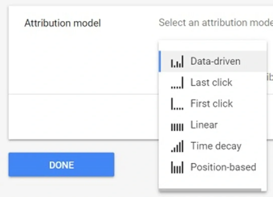Click the Time decay ascending-bars icon
The image size is (273, 197).
coord(177,146)
